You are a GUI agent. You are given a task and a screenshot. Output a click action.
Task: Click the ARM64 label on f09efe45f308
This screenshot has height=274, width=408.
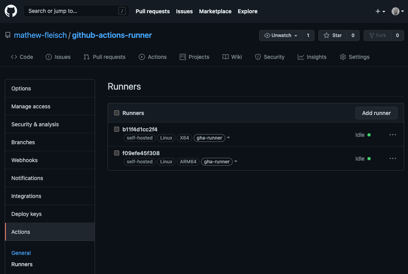(188, 162)
